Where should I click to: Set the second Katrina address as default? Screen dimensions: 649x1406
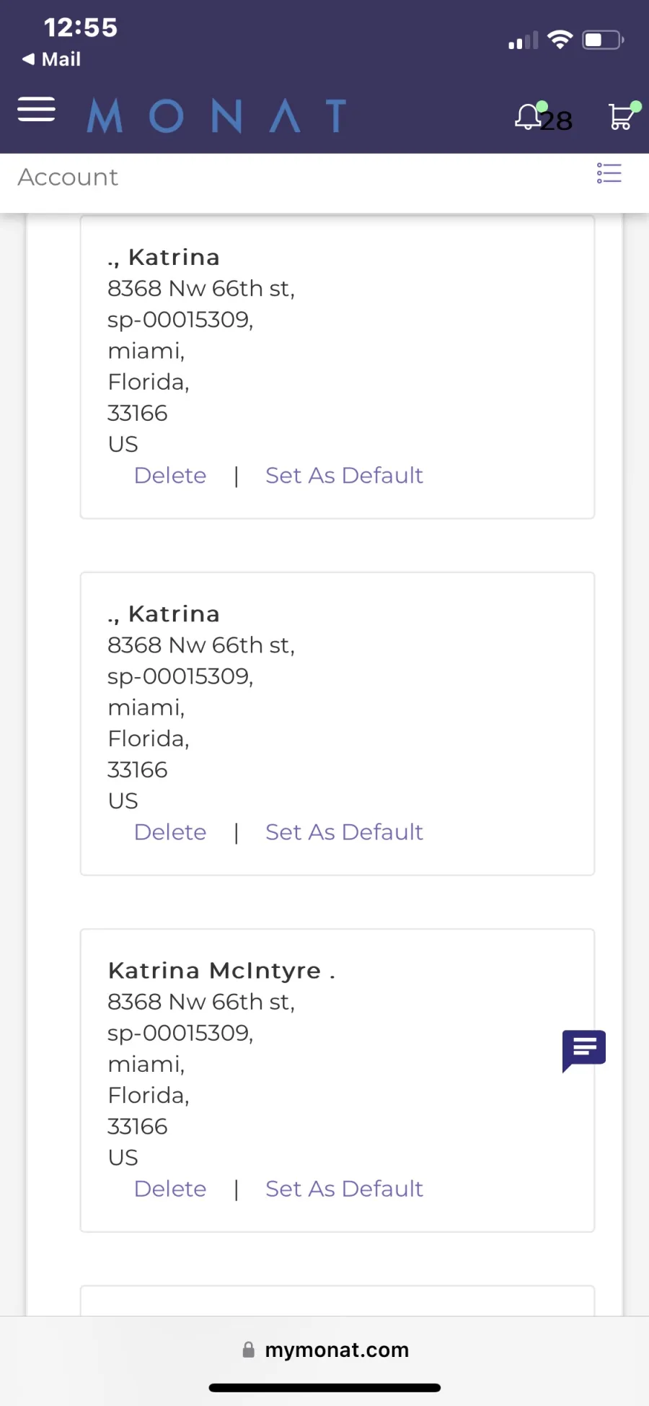(344, 832)
